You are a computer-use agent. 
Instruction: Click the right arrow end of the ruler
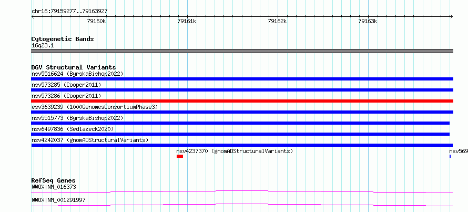(452, 17)
